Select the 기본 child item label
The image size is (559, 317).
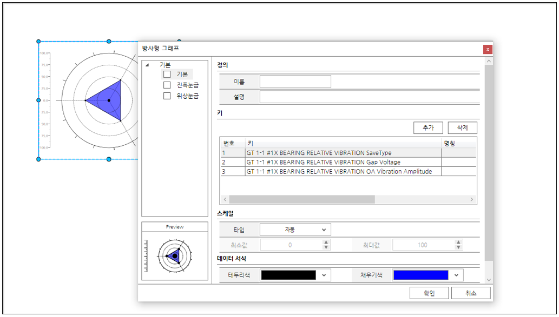click(x=182, y=75)
